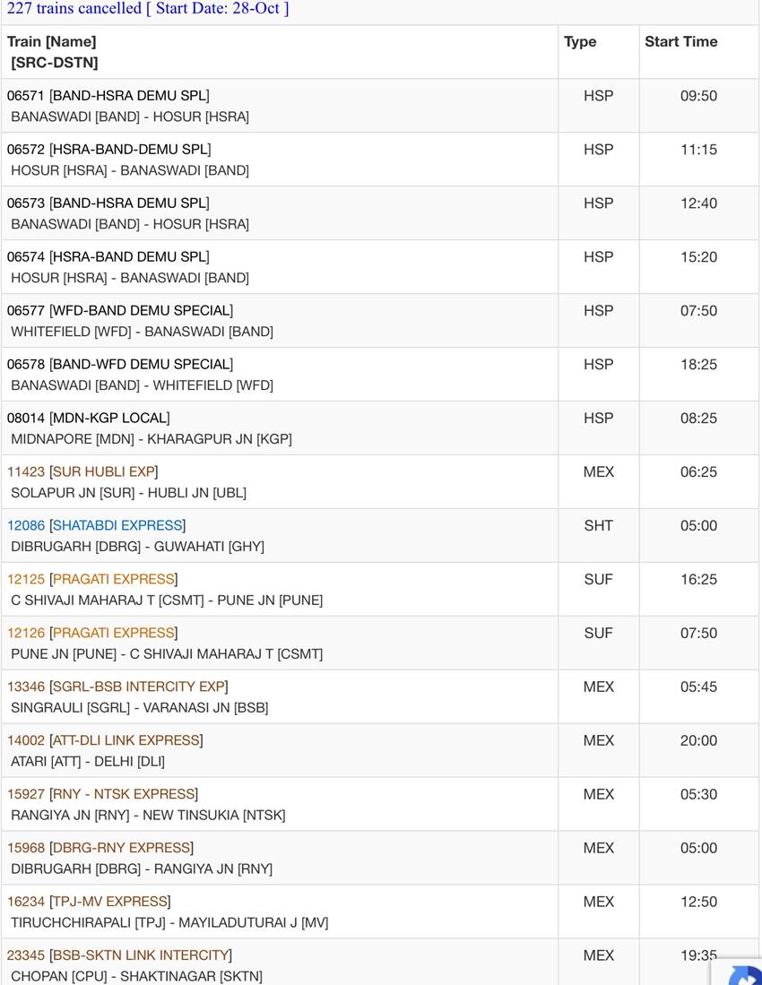Viewport: 762px width, 985px height.
Task: Open 12126 Pragati Express Pune-CSMT link
Action: click(x=92, y=633)
